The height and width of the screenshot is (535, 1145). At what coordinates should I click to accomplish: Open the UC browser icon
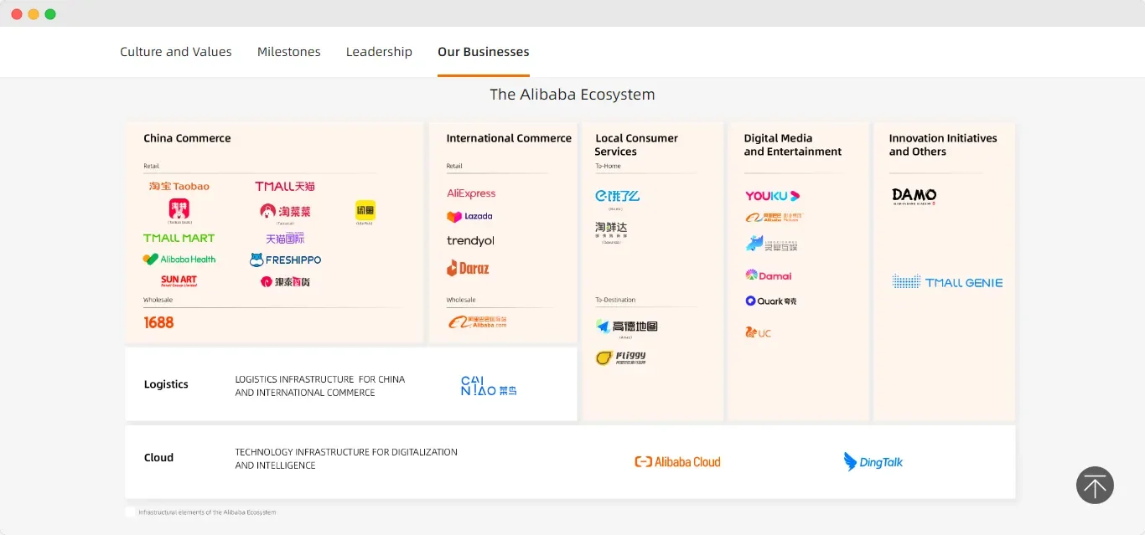(757, 332)
